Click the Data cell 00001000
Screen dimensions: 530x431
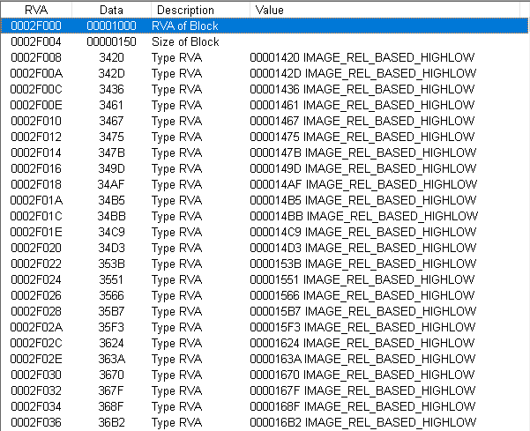tap(111, 26)
